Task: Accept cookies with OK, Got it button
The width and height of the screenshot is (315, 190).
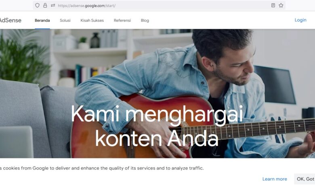Action: pos(304,179)
